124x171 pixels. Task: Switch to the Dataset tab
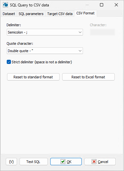9,14
